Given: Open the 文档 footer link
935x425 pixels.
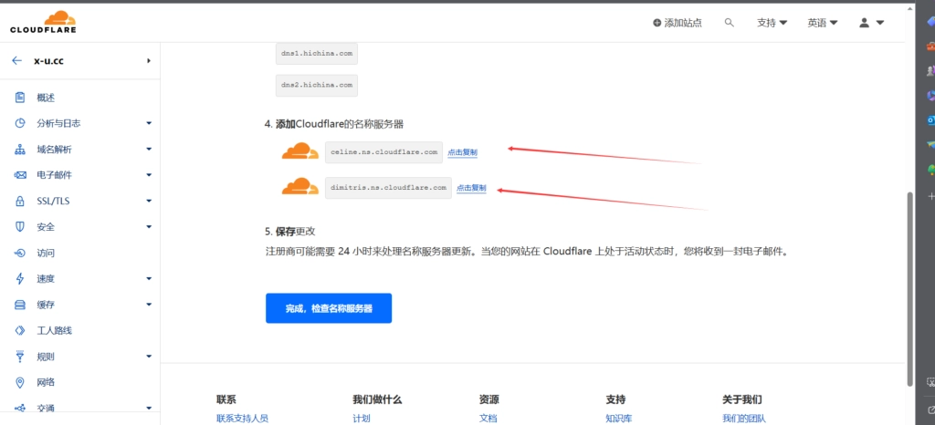Looking at the screenshot, I should pos(488,419).
